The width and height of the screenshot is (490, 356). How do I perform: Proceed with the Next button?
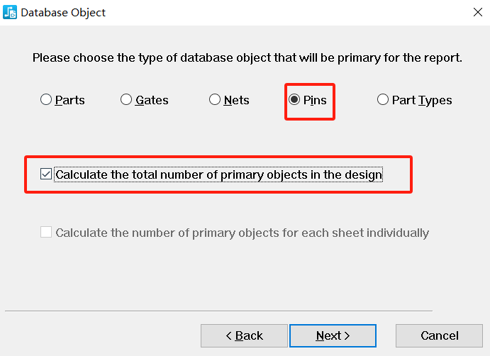(333, 335)
